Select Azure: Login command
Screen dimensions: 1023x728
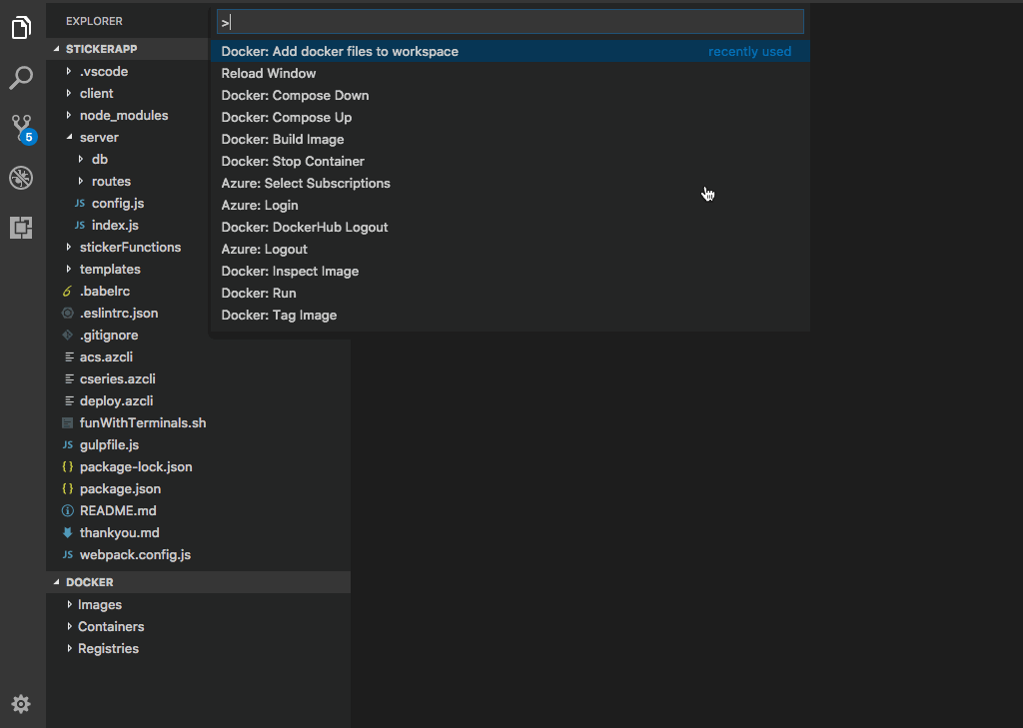coord(510,206)
